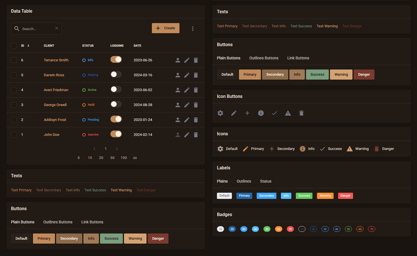Viewport: 417px width, 256px height.
Task: Enable logging toggle for George Orwell
Action: (x=116, y=104)
